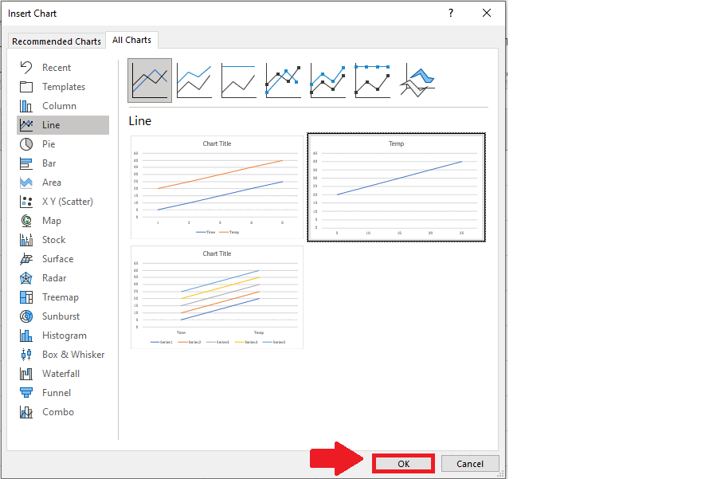Cancel the Insert Chart dialog
The width and height of the screenshot is (717, 479).
(x=469, y=464)
